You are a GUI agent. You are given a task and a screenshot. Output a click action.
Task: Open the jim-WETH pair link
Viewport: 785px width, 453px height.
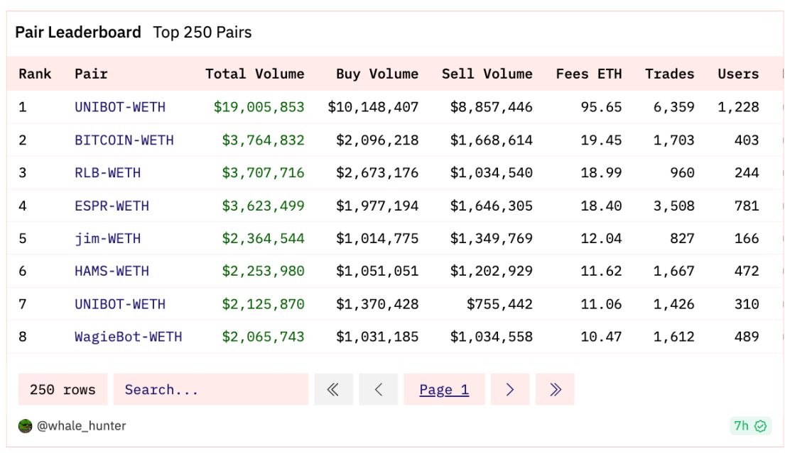pyautogui.click(x=107, y=238)
